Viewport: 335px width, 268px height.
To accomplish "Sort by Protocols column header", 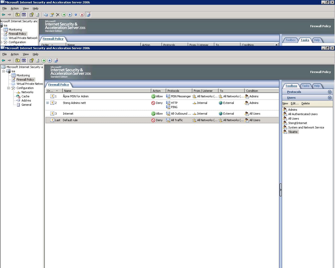I will click(179, 91).
